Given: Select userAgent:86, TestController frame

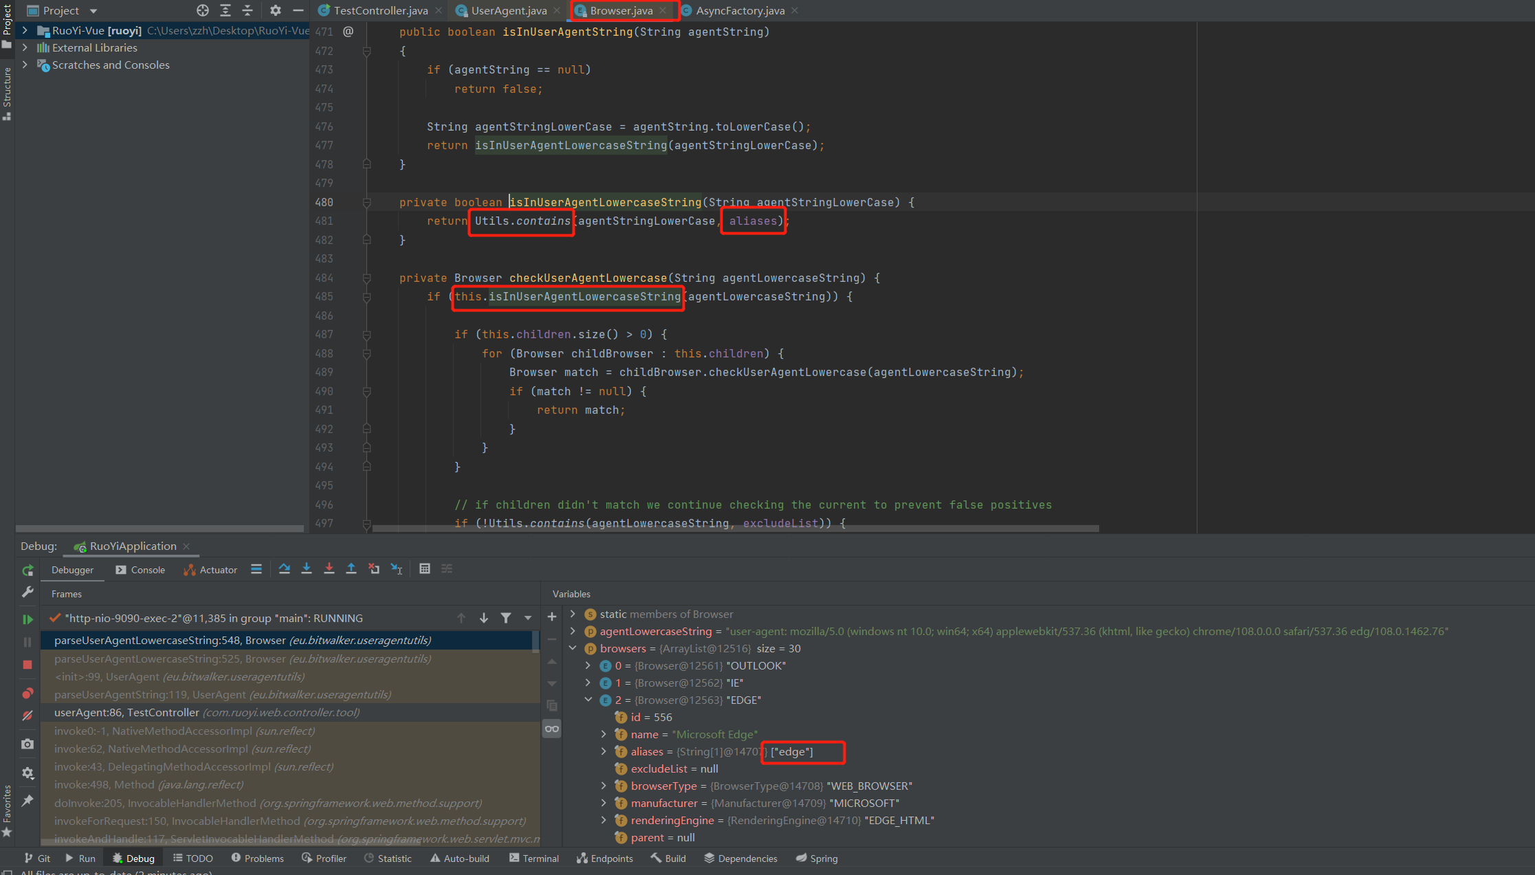Looking at the screenshot, I should 291,712.
